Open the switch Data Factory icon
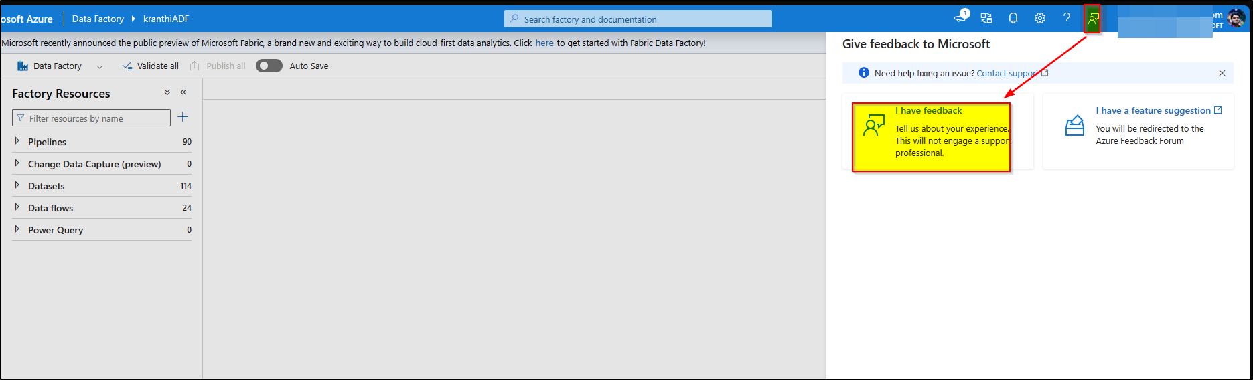The image size is (1253, 380). coord(986,18)
